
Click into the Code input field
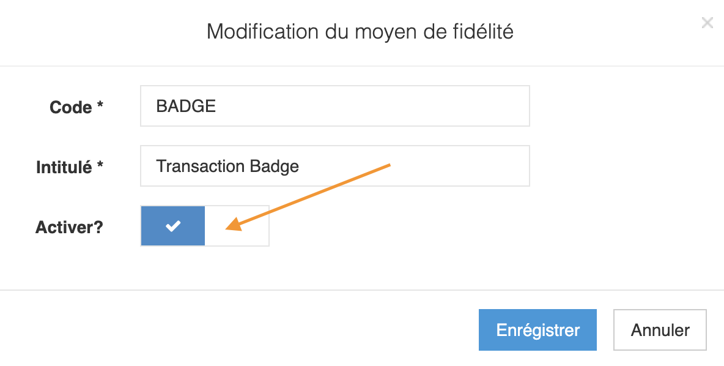point(334,106)
